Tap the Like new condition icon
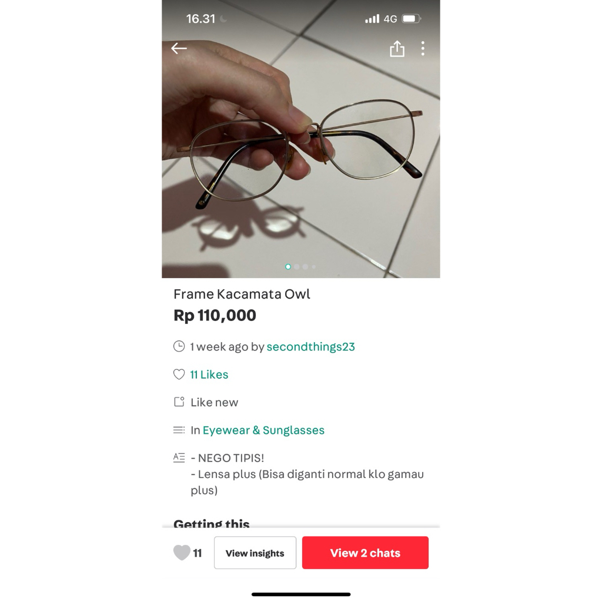The height and width of the screenshot is (602, 602). [179, 402]
